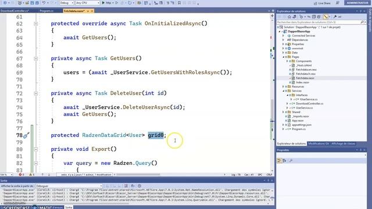Click the Live Share button label

click(x=324, y=3)
